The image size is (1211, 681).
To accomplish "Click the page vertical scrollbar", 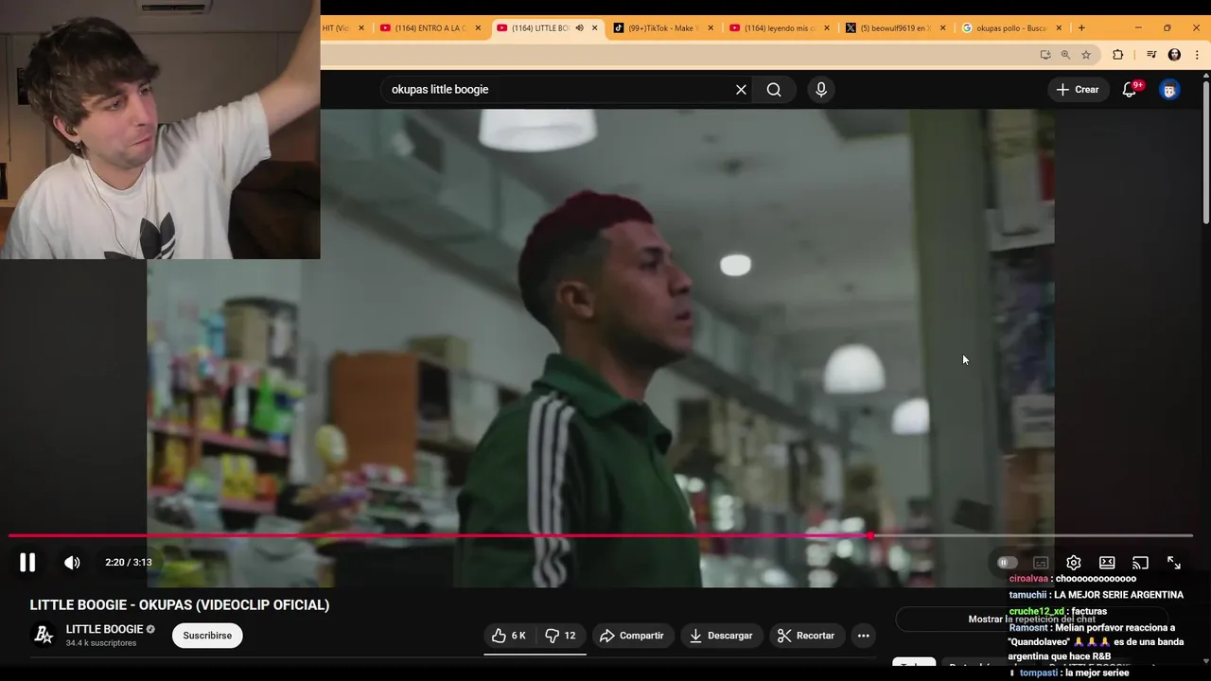I will 1205,151.
